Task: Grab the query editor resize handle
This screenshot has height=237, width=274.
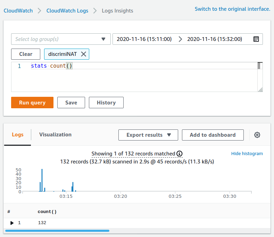Action: pos(260,90)
